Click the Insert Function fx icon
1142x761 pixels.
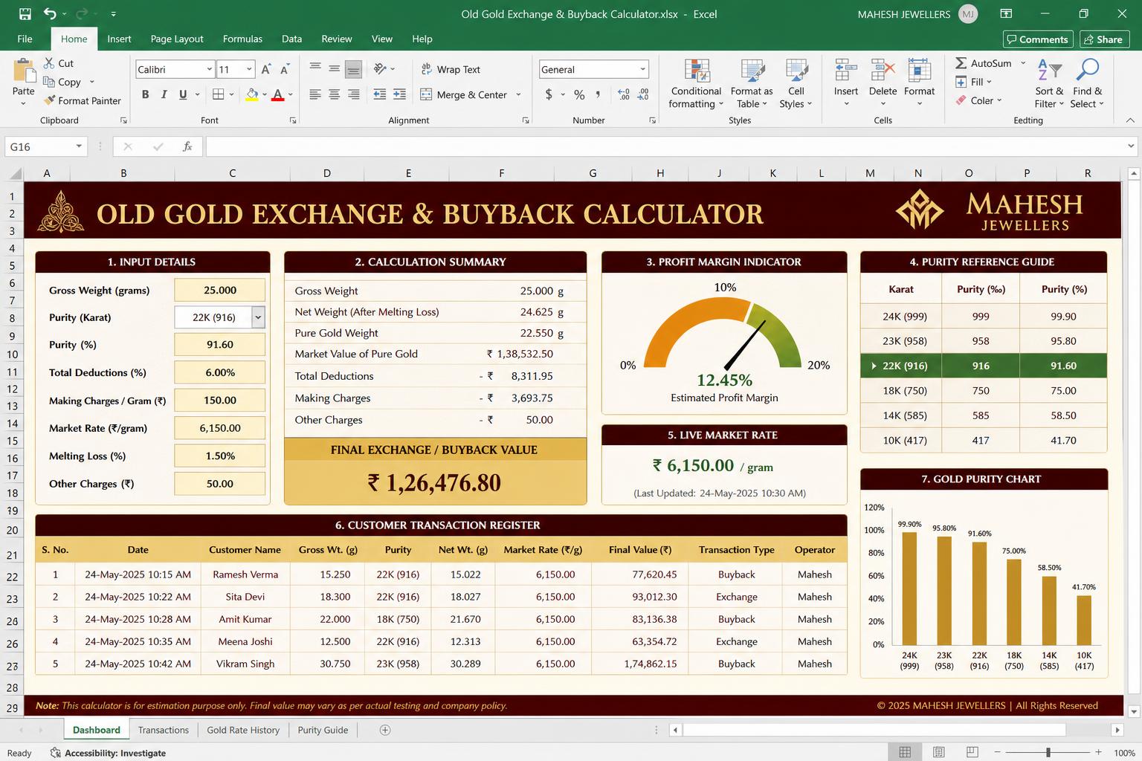tap(187, 146)
